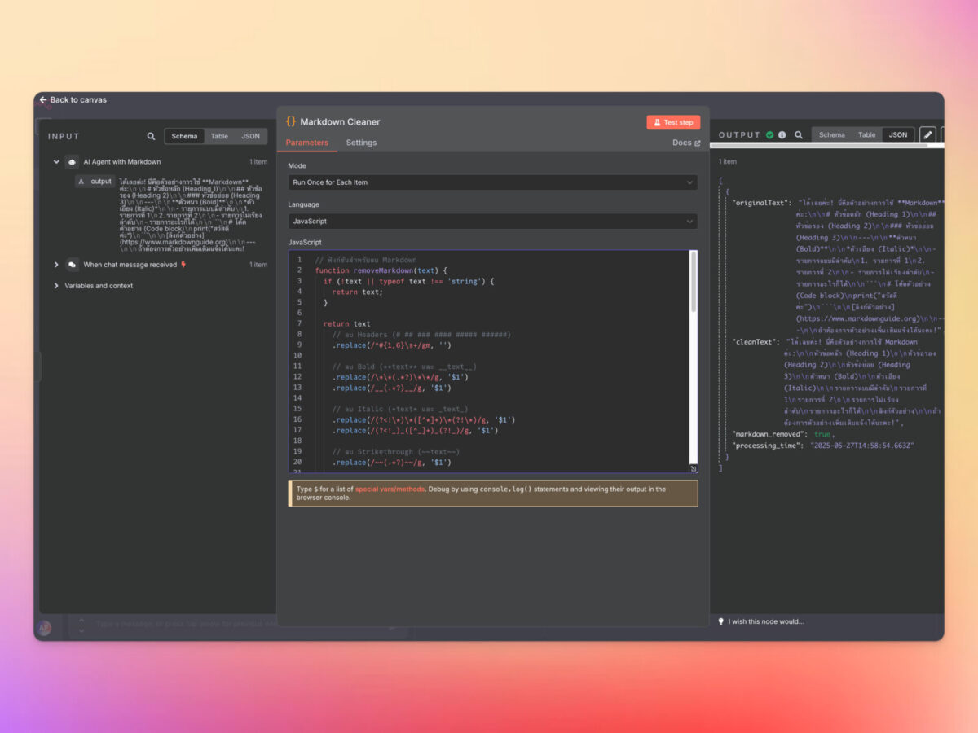
Task: Open the Language dropdown
Action: click(493, 221)
